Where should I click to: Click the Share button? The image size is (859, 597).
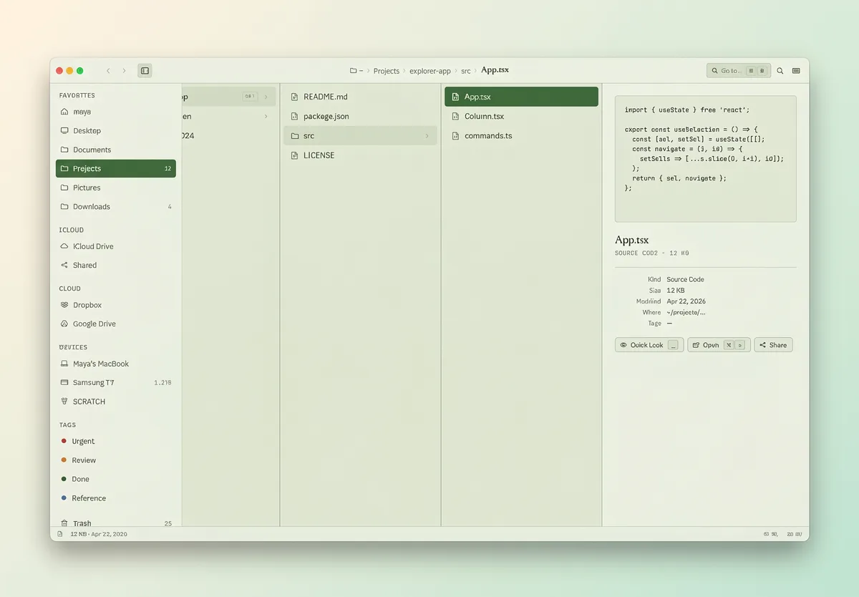(773, 345)
